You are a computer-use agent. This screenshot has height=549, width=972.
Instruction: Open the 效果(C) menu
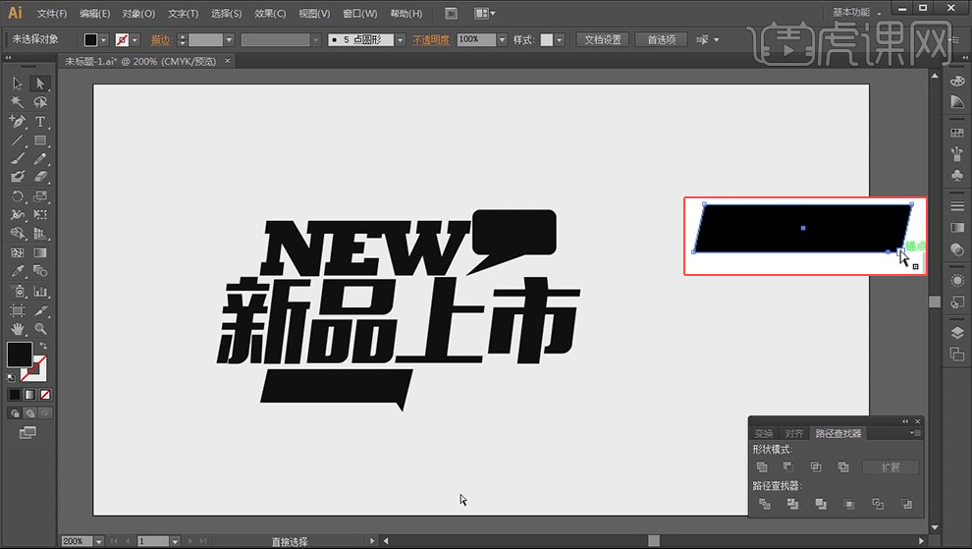tap(269, 14)
